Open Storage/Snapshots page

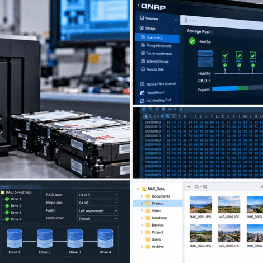pos(158,46)
